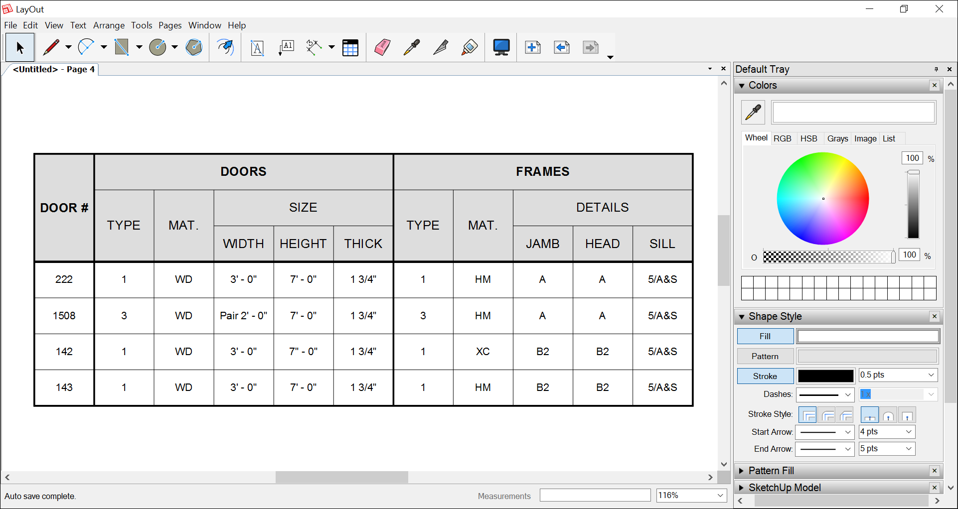Select the arrow selection tool
Viewport: 958px width, 509px height.
[20, 47]
